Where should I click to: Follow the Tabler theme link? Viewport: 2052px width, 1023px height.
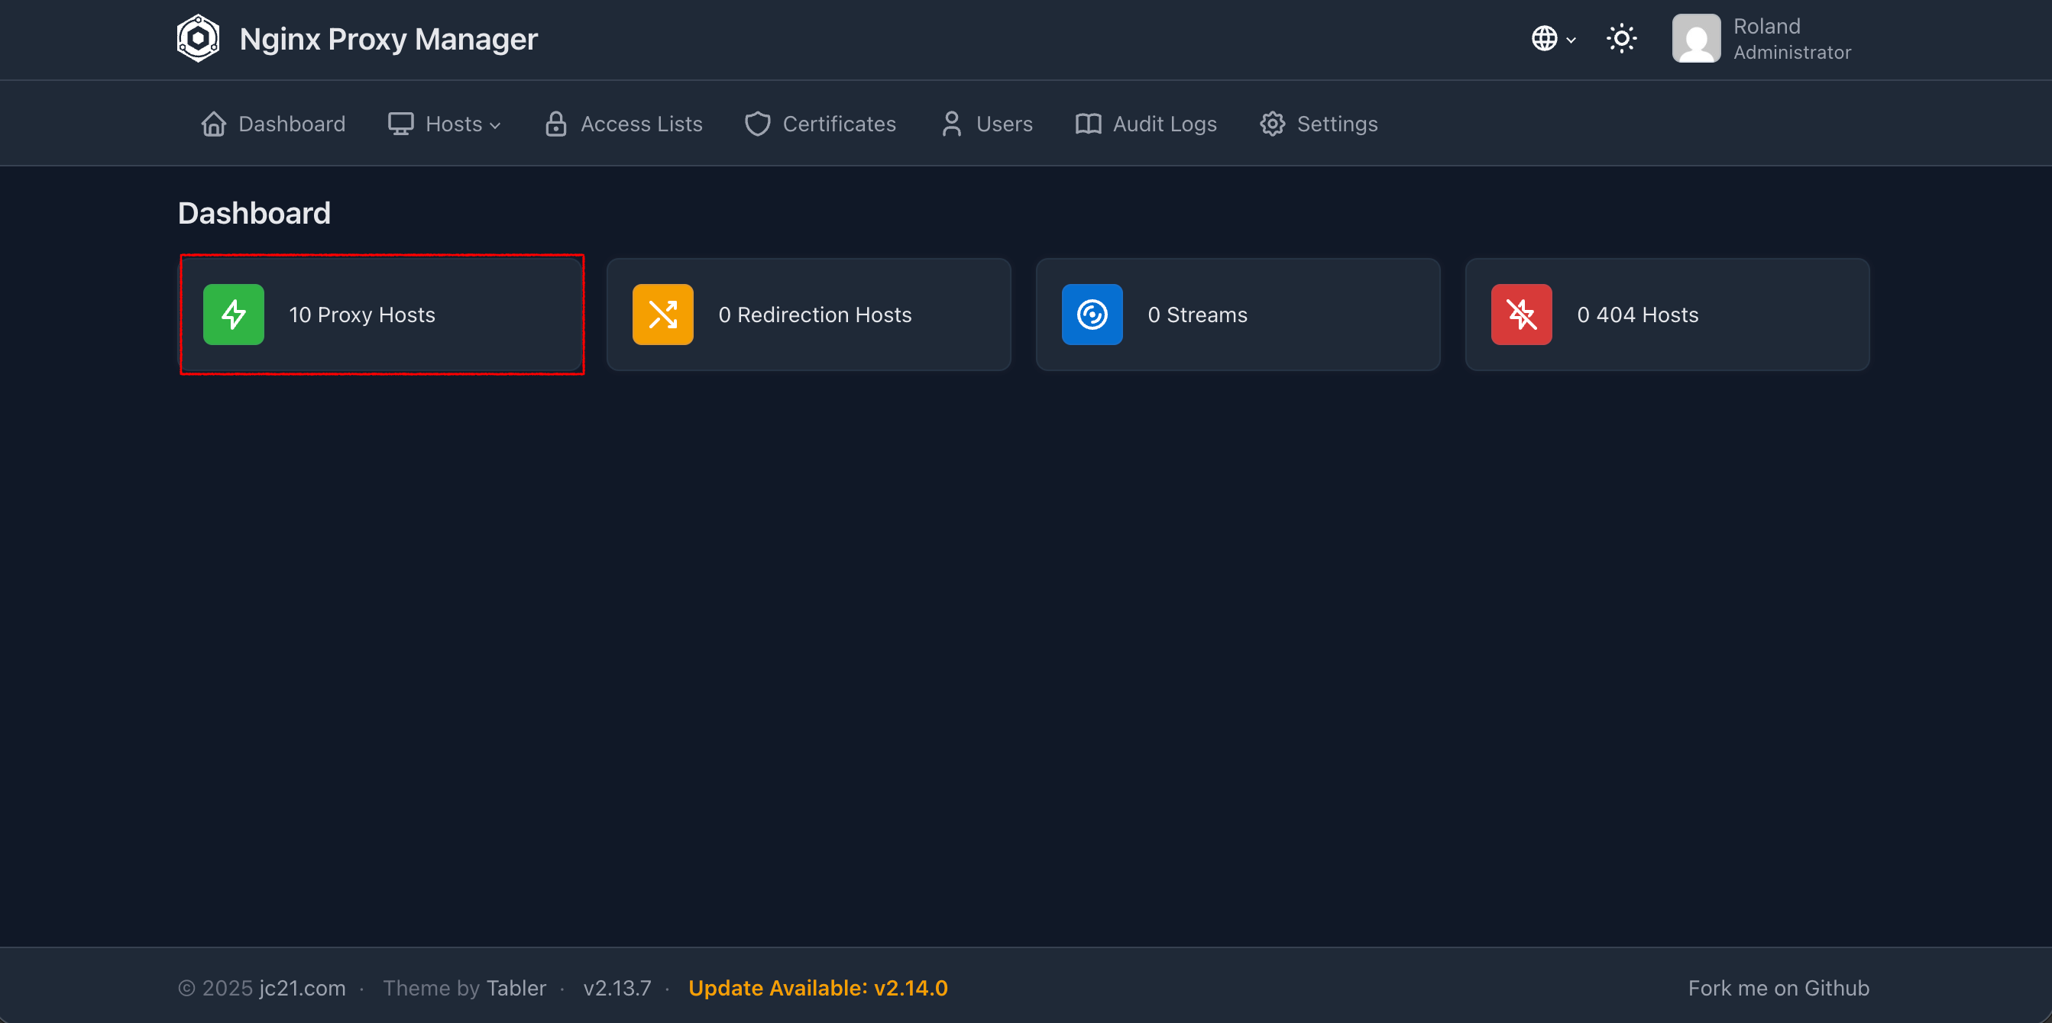516,988
